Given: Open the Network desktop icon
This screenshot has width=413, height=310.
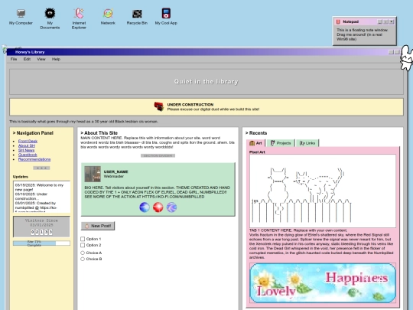Looking at the screenshot, I should click(108, 17).
